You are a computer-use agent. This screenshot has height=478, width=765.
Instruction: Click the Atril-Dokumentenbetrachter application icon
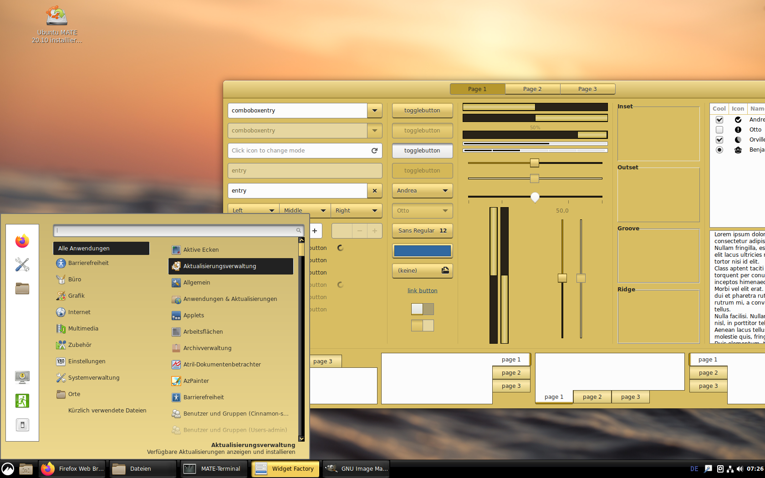pos(176,364)
